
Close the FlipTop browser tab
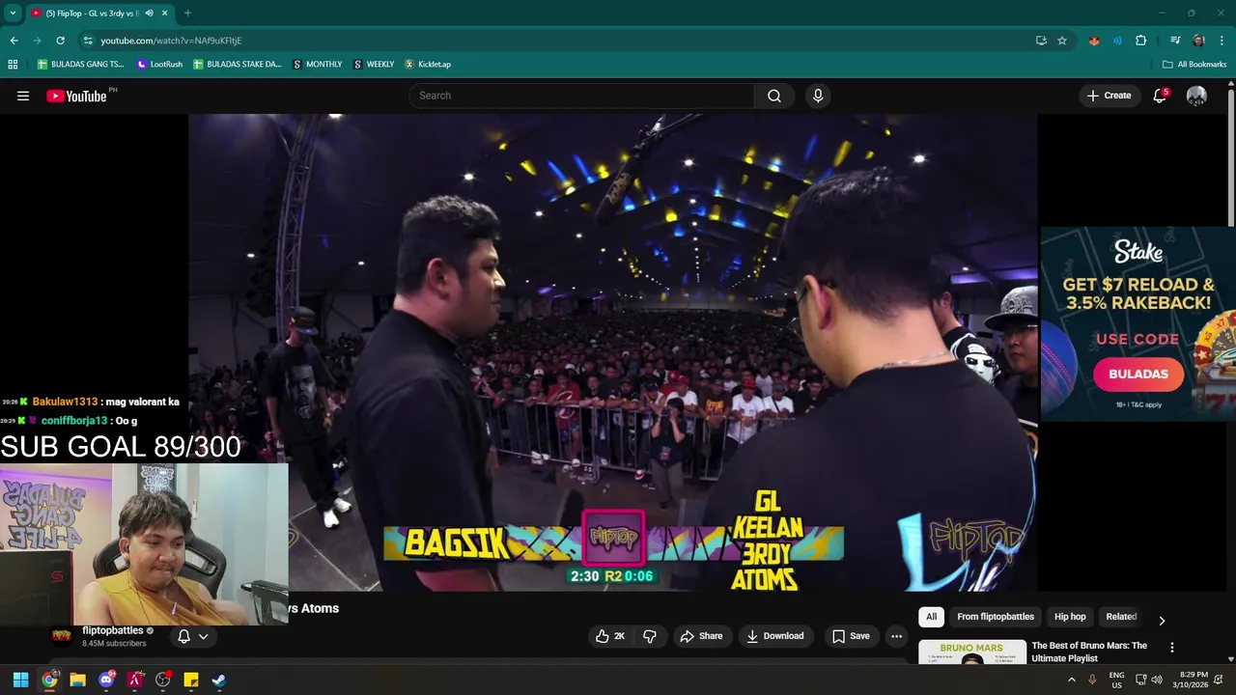pyautogui.click(x=164, y=13)
